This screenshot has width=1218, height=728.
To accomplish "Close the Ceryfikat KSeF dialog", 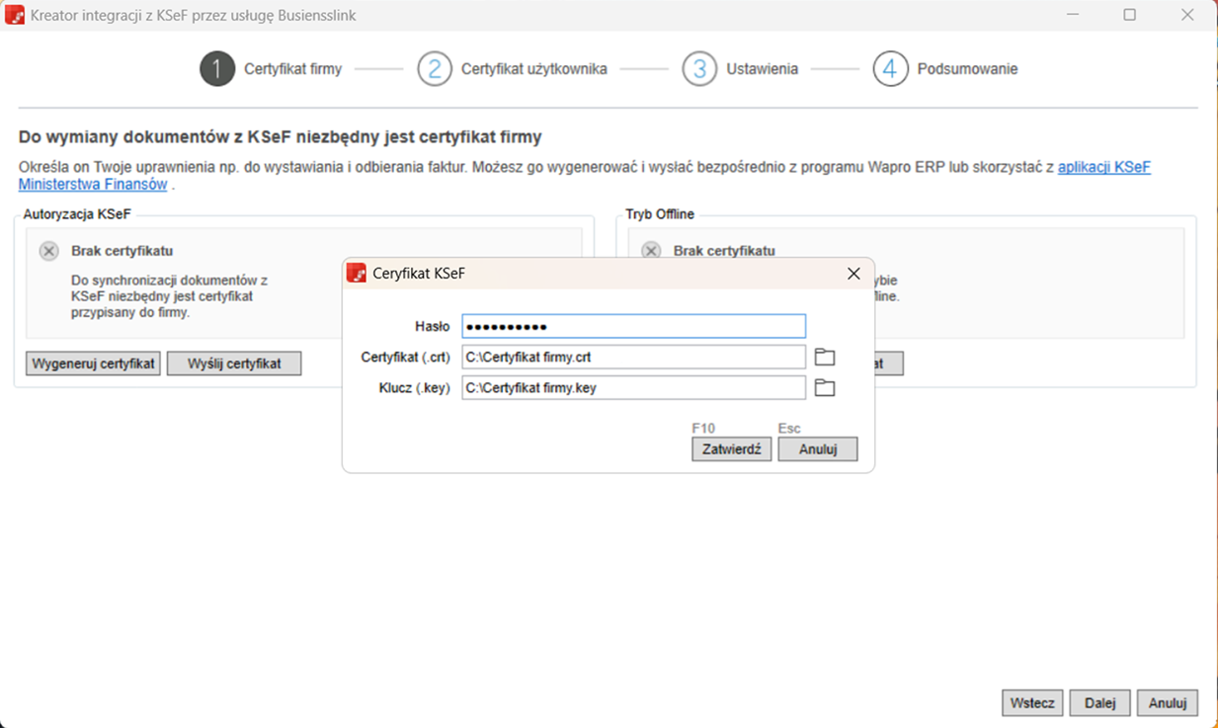I will tap(853, 274).
